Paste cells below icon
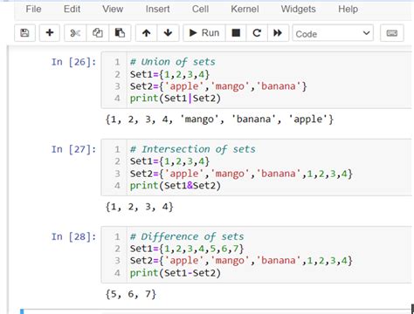 [120, 33]
